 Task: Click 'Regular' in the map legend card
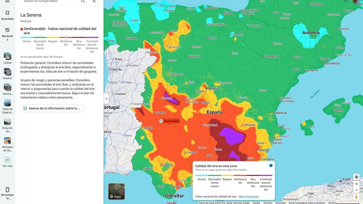(x=227, y=179)
